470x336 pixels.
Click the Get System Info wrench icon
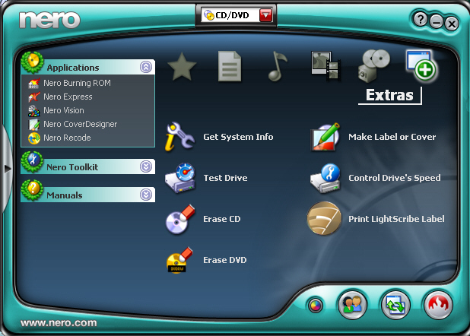179,137
